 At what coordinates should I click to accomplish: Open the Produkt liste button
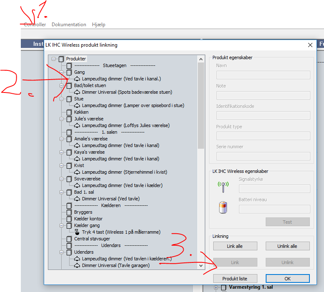coord(234,278)
